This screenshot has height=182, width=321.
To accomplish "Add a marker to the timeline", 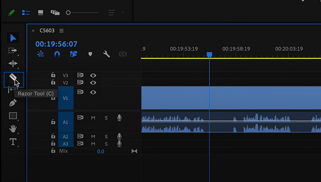I will pyautogui.click(x=90, y=54).
